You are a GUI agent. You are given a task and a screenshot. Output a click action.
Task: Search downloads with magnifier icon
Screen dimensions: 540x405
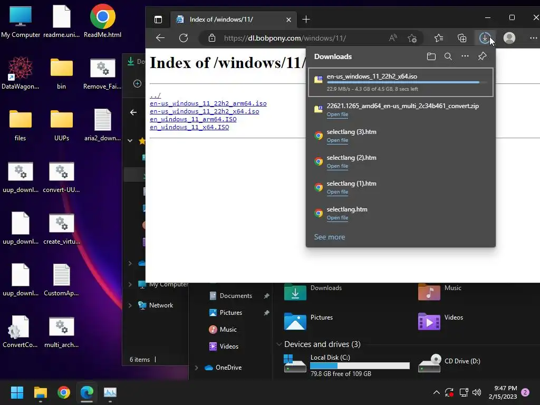click(x=448, y=56)
